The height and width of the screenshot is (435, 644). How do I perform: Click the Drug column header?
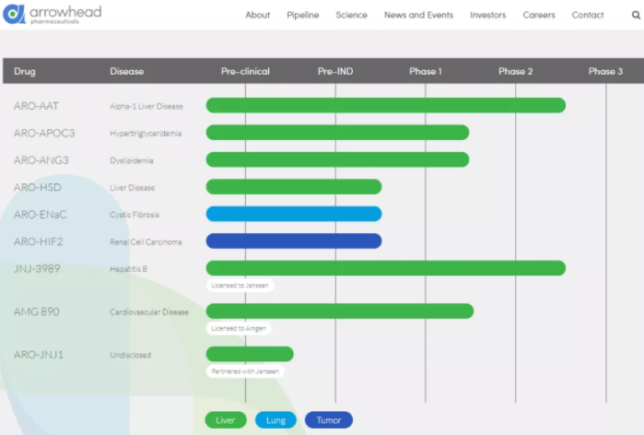coord(25,72)
